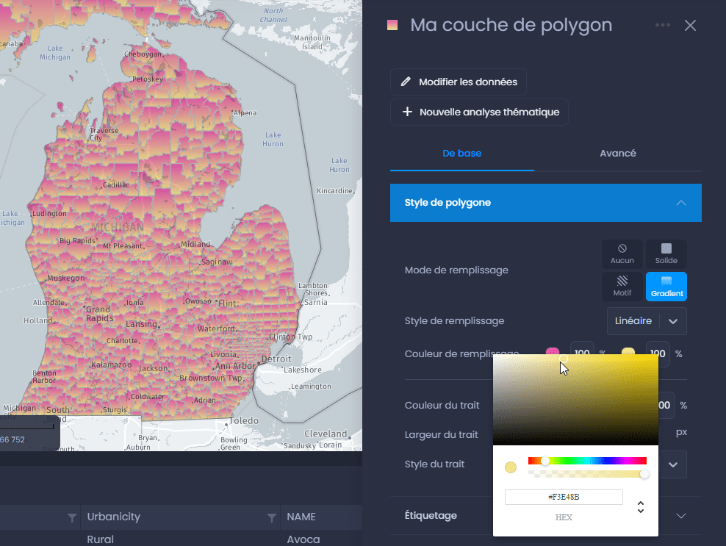Screen dimensions: 726x546
Task: Filter the Urbanicity column
Action: (x=272, y=517)
